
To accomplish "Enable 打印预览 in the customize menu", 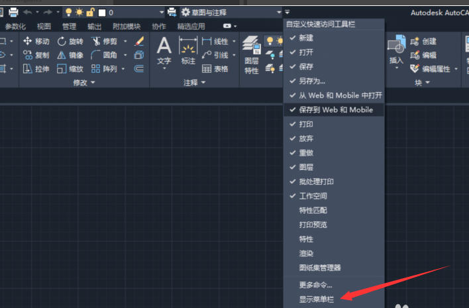I will coord(333,225).
